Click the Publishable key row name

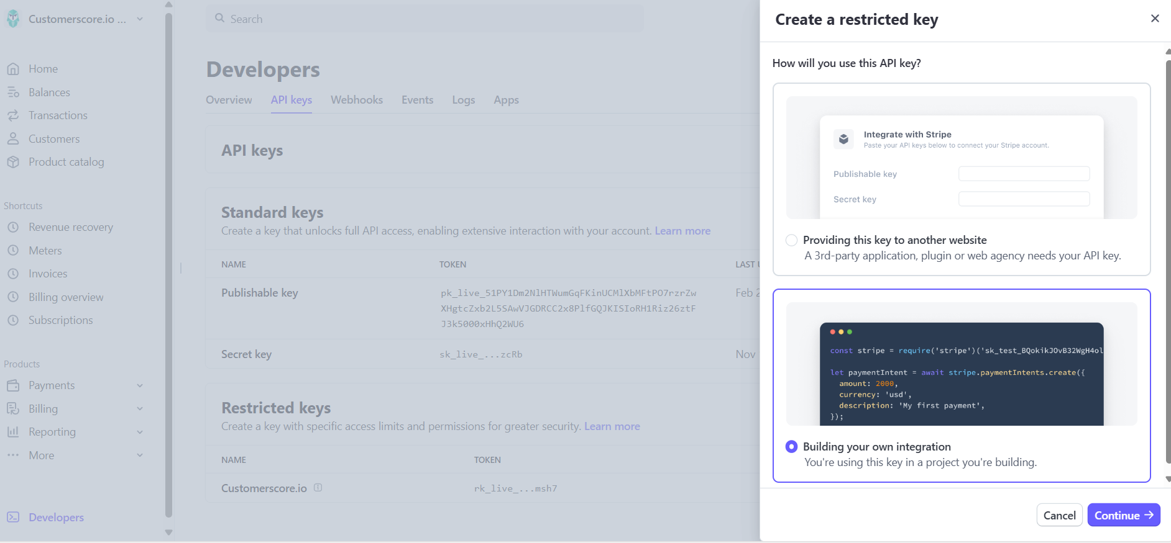point(260,293)
